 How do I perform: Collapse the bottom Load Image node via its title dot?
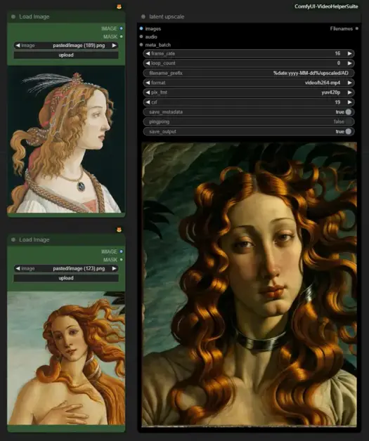[13, 239]
